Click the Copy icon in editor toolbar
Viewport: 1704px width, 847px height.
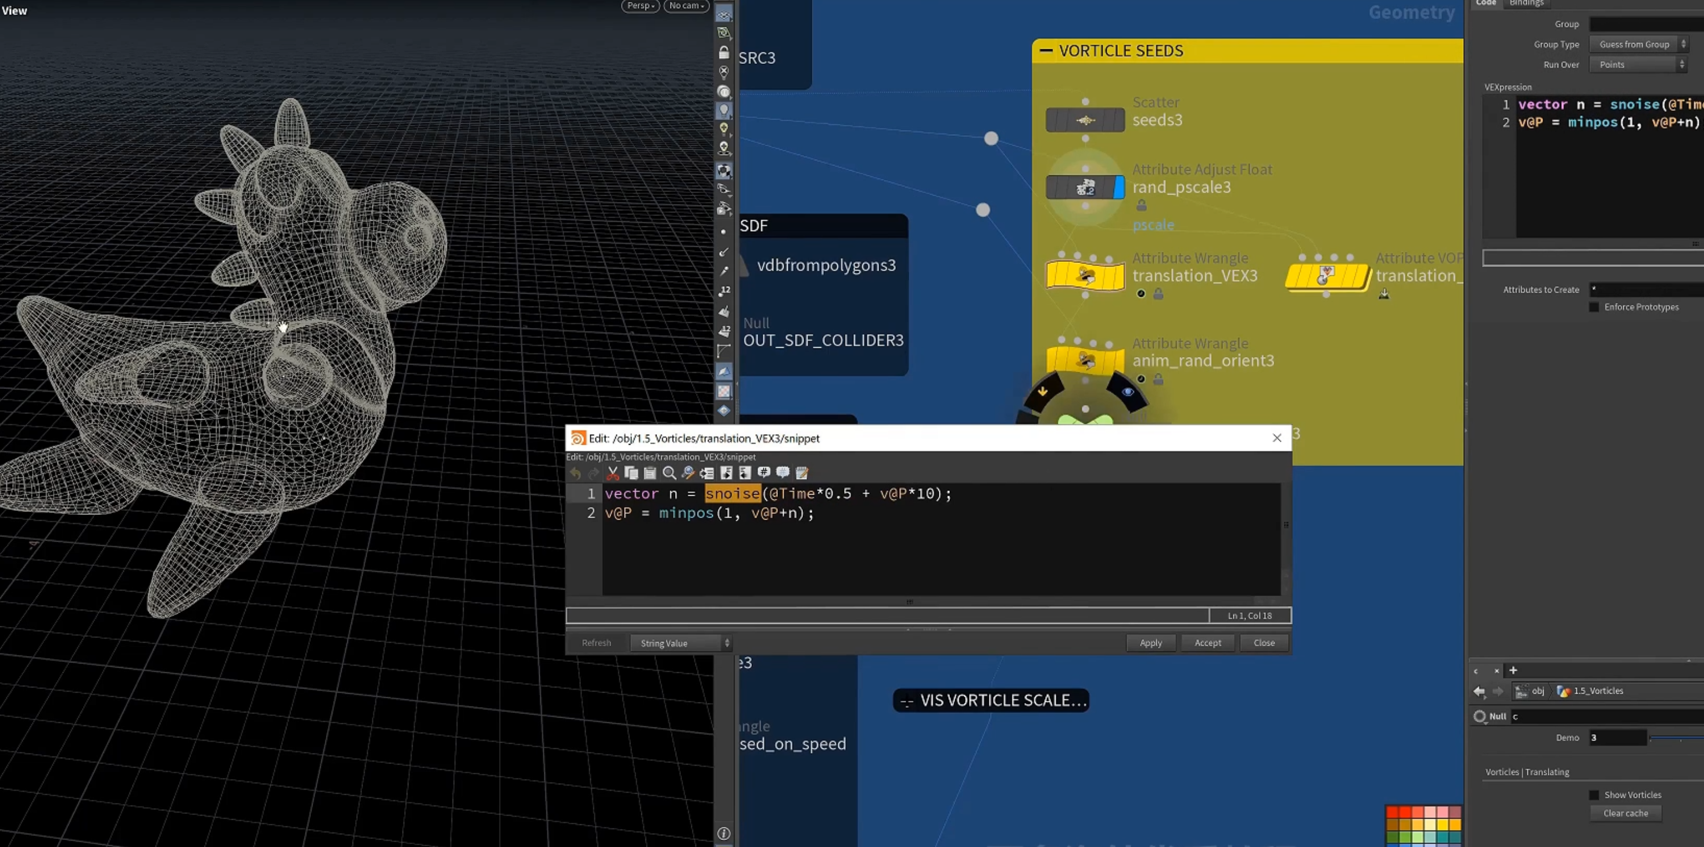631,473
